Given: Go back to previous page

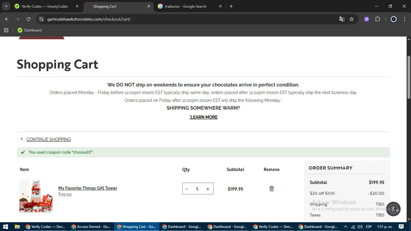Looking at the screenshot, I should tap(7, 19).
